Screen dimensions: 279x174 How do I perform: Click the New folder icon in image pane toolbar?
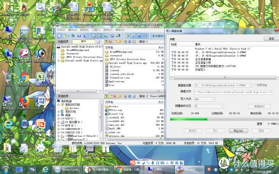click(115, 42)
